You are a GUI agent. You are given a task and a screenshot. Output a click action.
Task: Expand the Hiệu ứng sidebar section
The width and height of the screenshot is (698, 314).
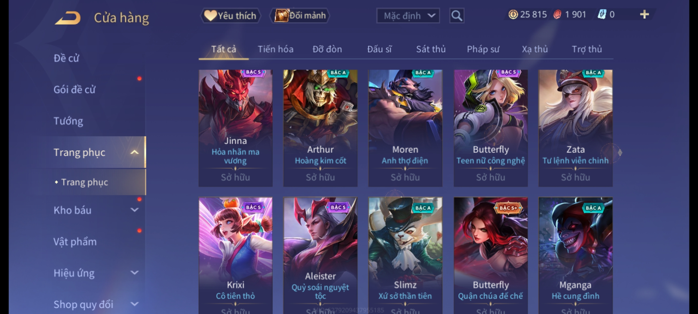click(x=135, y=273)
